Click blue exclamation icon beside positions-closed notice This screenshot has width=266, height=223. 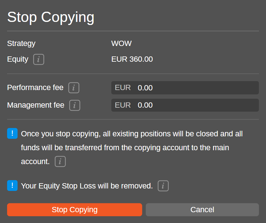12,134
